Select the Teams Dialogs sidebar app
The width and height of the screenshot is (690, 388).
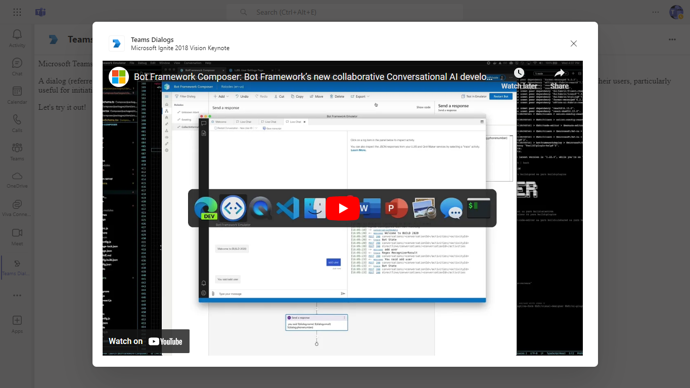pyautogui.click(x=17, y=267)
